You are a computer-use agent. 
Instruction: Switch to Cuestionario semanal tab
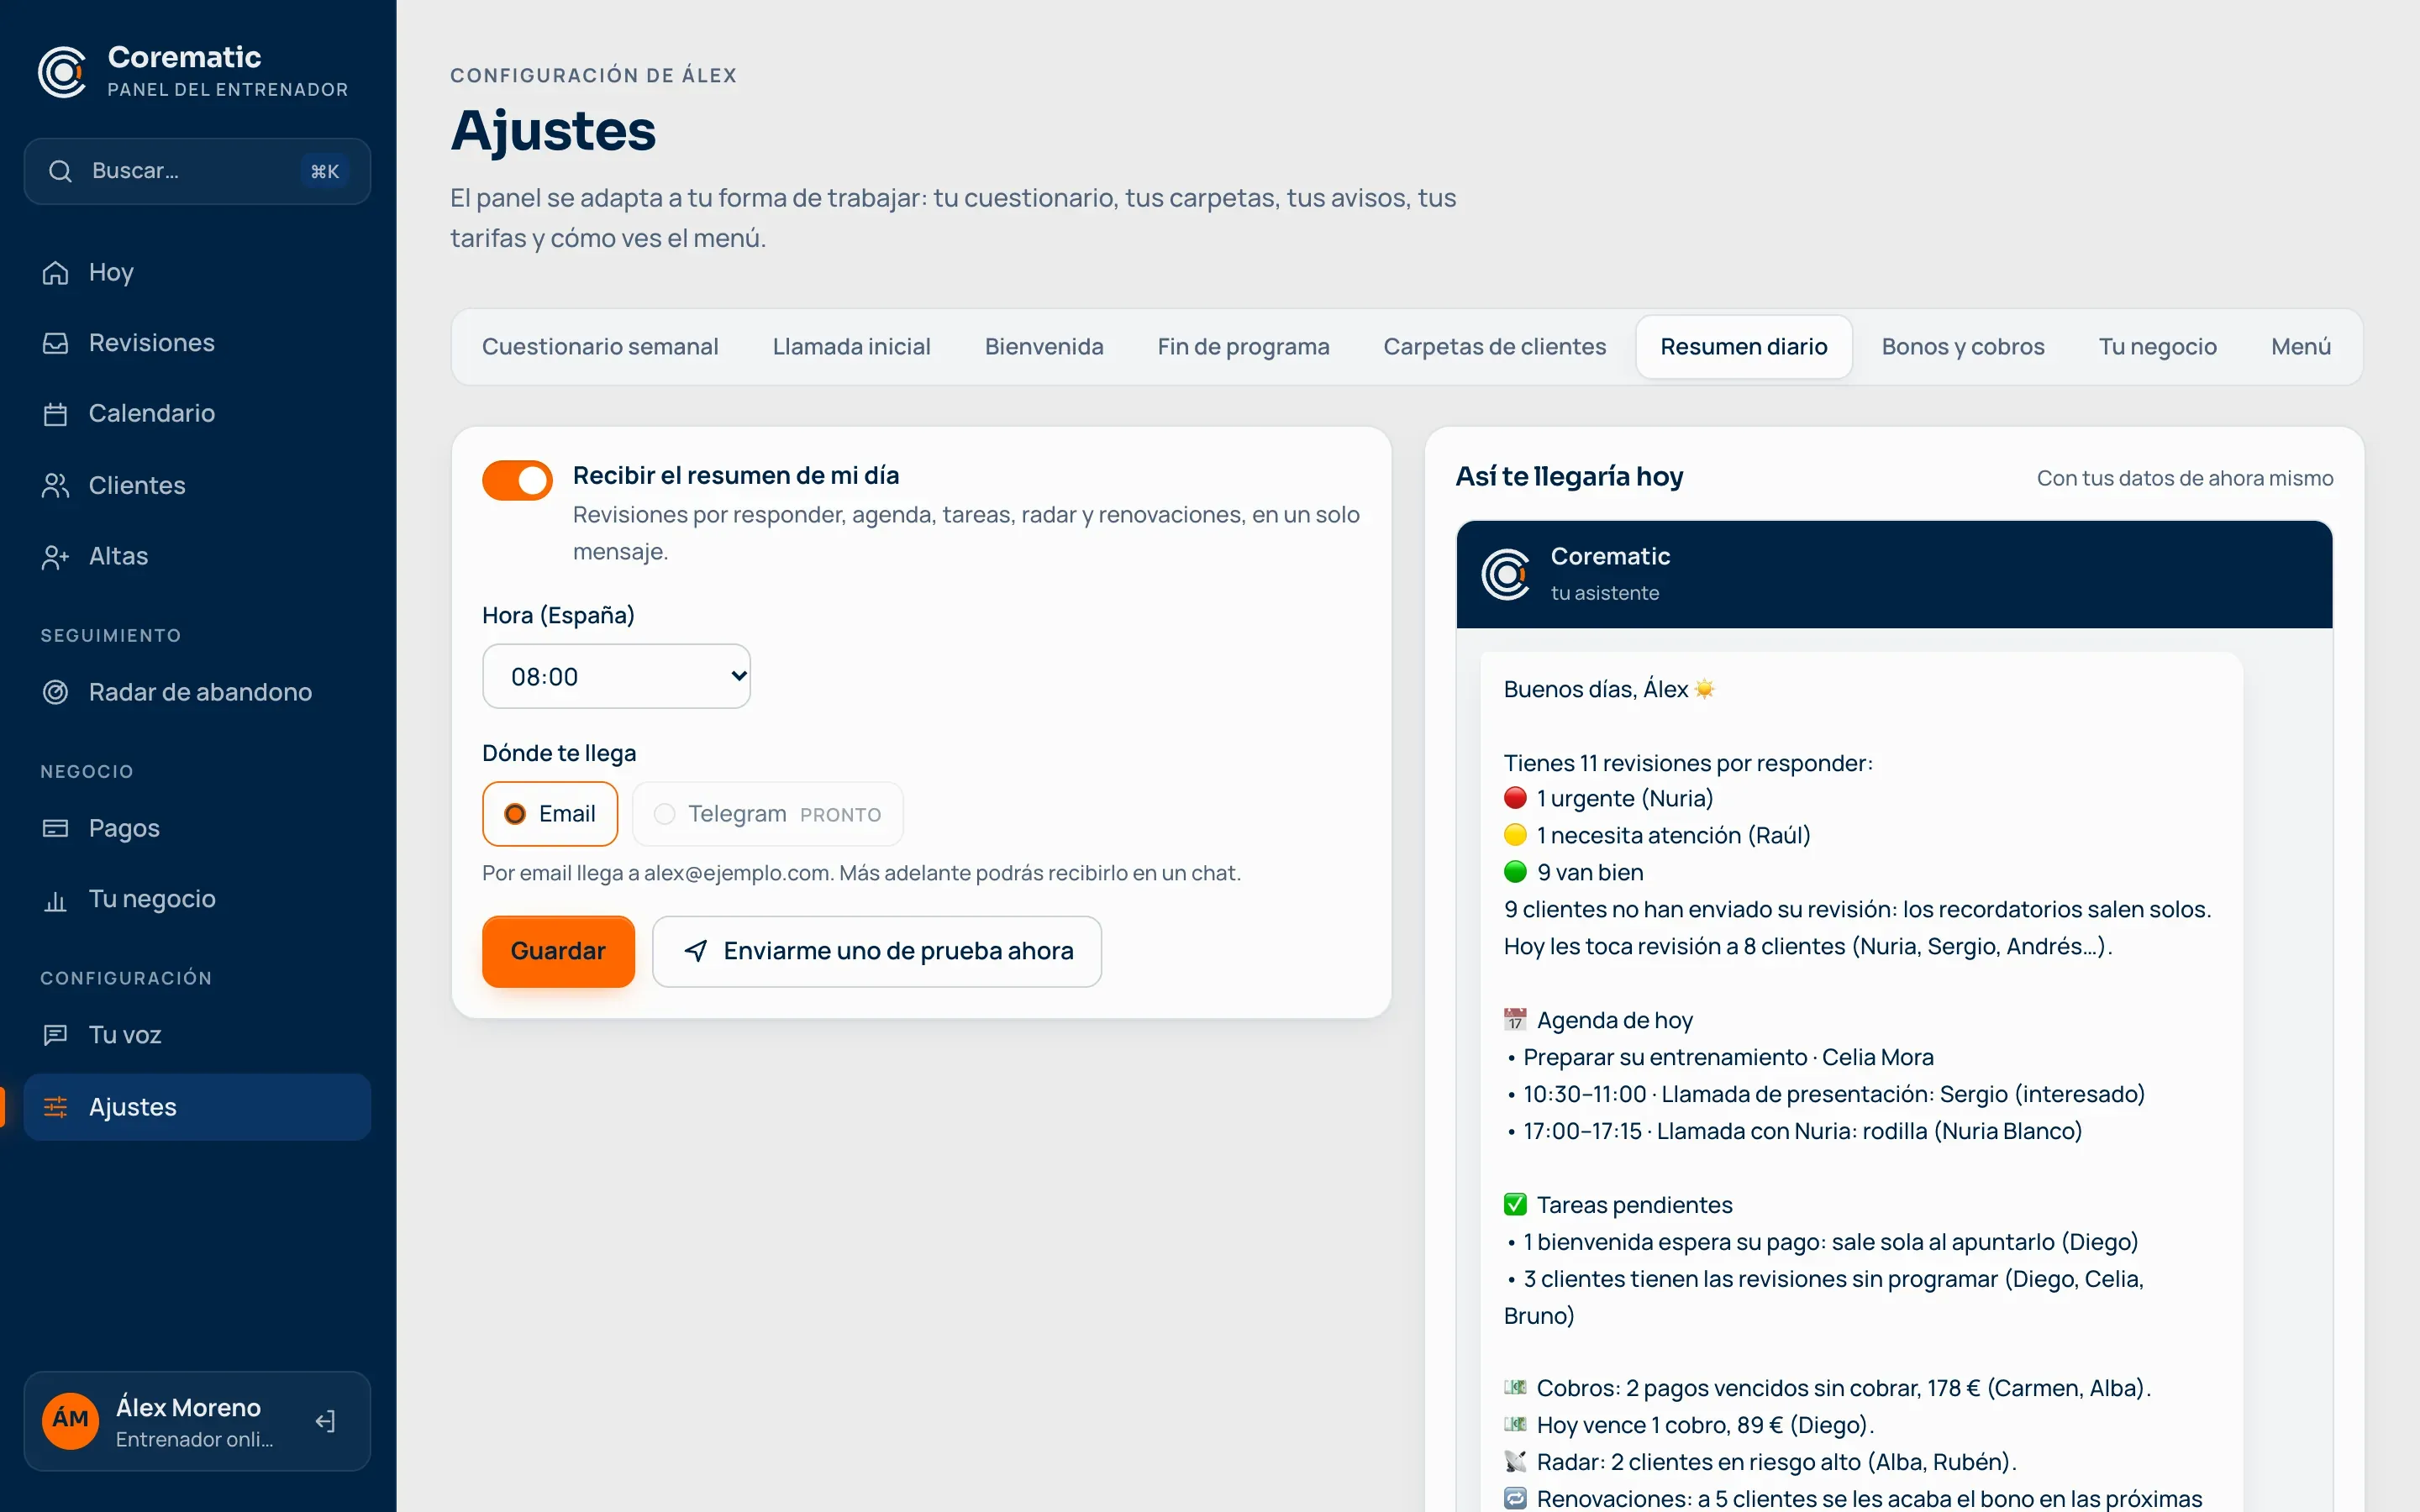600,347
